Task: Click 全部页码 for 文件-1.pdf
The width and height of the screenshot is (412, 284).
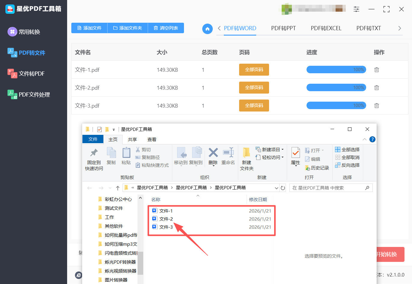Action: [x=254, y=70]
